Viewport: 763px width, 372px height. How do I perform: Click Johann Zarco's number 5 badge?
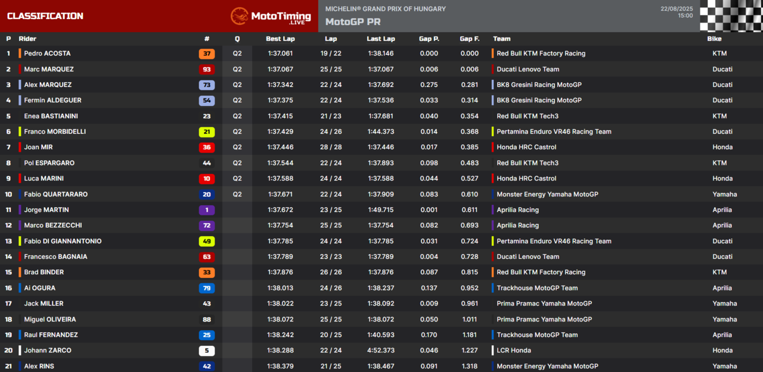pyautogui.click(x=207, y=351)
